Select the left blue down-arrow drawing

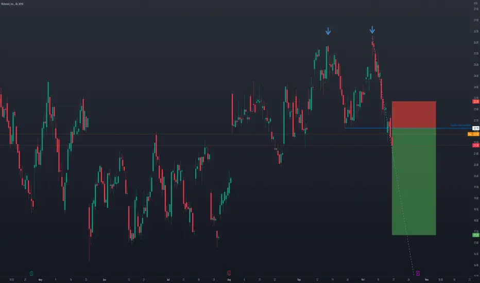point(328,31)
